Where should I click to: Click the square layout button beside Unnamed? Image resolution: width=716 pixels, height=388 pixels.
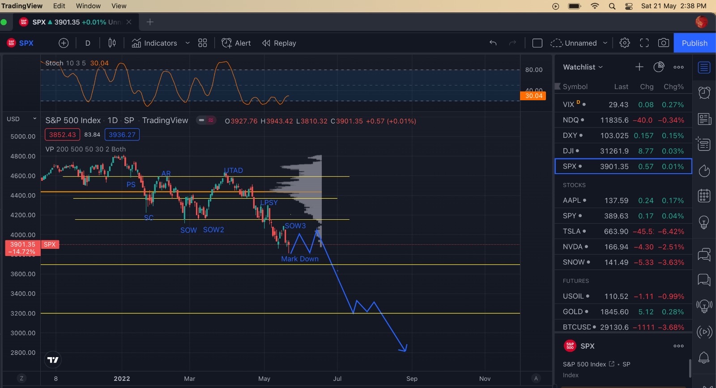coord(537,43)
